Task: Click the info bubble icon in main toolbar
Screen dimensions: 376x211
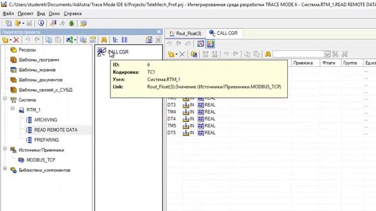Action: coord(41,23)
